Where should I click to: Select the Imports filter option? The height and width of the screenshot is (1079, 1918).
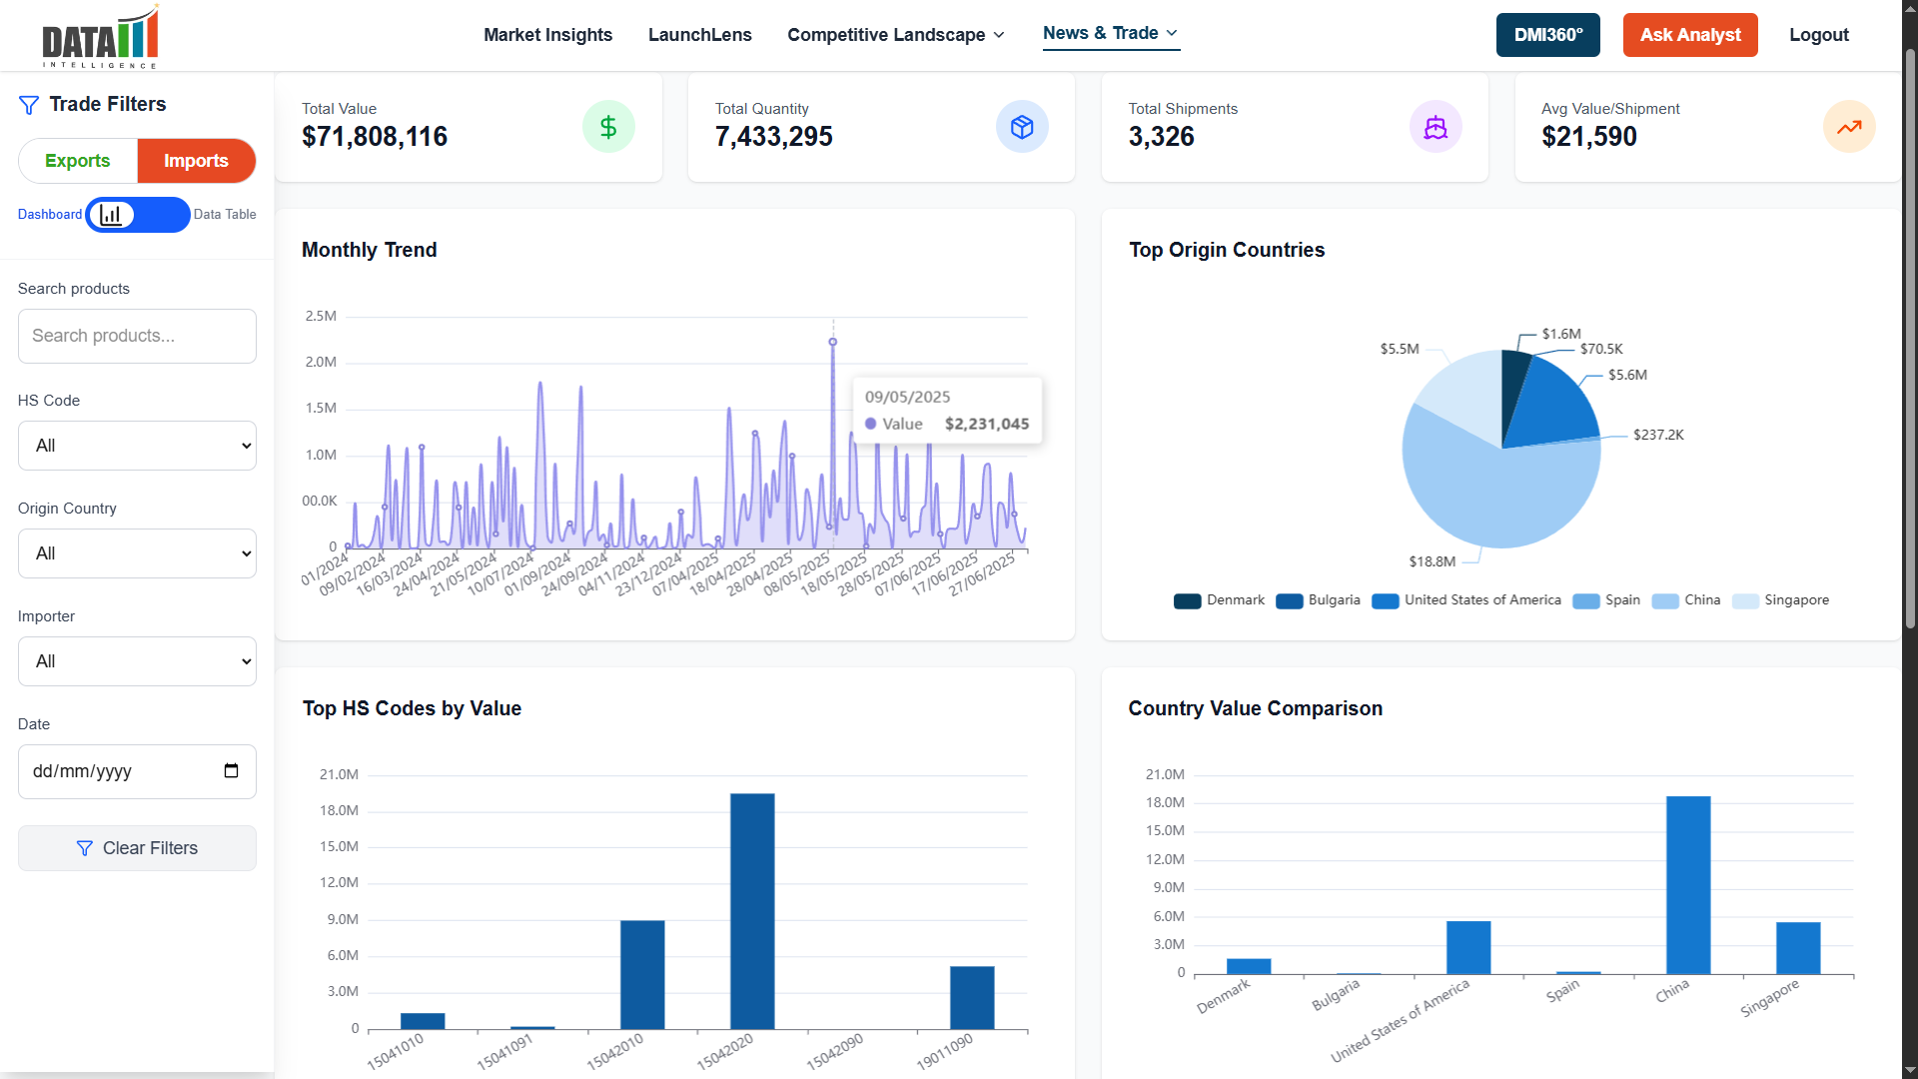(x=196, y=161)
